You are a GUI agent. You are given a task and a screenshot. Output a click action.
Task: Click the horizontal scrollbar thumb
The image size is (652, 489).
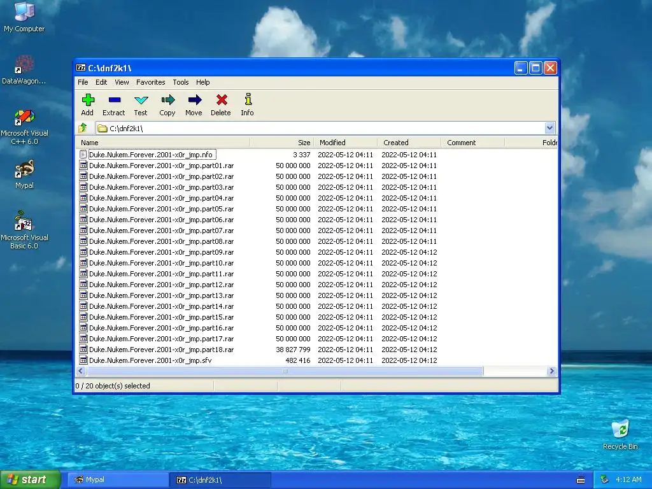[x=285, y=371]
